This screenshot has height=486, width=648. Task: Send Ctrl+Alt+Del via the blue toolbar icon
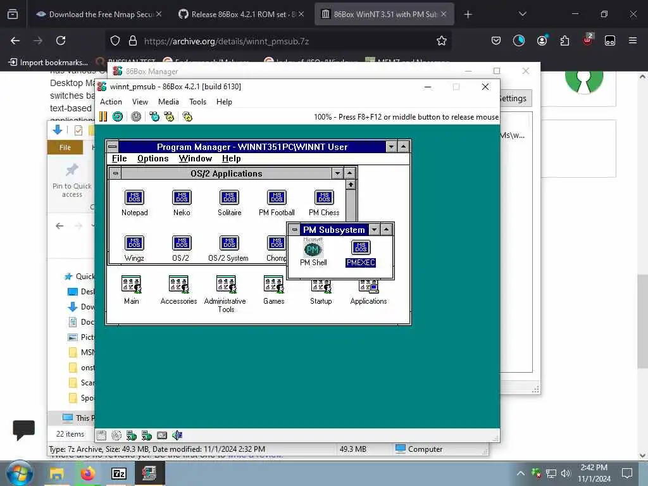pyautogui.click(x=154, y=116)
